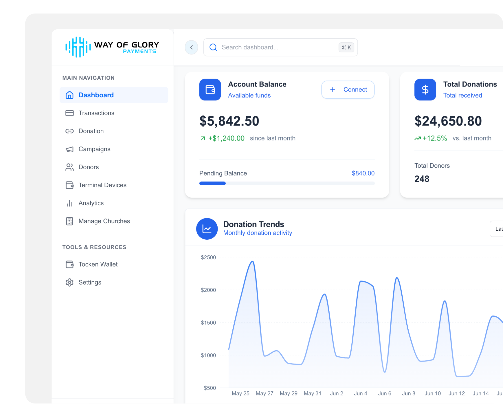
Task: Click the Account Balance wallet icon
Action: [x=210, y=90]
